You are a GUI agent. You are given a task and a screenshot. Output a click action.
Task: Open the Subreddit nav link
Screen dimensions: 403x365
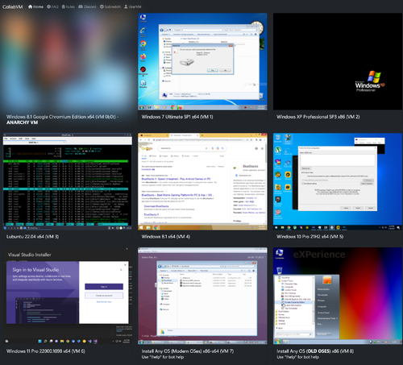tap(110, 6)
